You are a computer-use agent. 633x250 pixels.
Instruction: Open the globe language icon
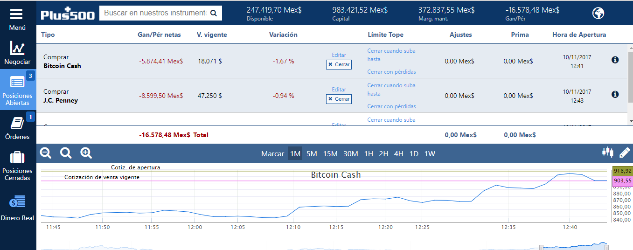point(598,13)
